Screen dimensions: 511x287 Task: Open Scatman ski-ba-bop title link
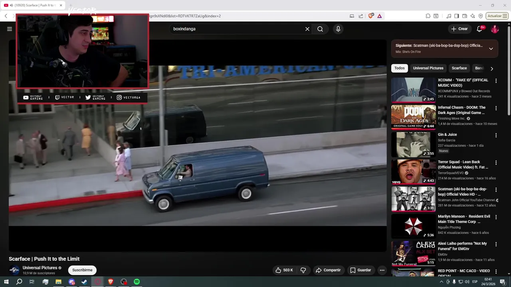click(x=462, y=192)
